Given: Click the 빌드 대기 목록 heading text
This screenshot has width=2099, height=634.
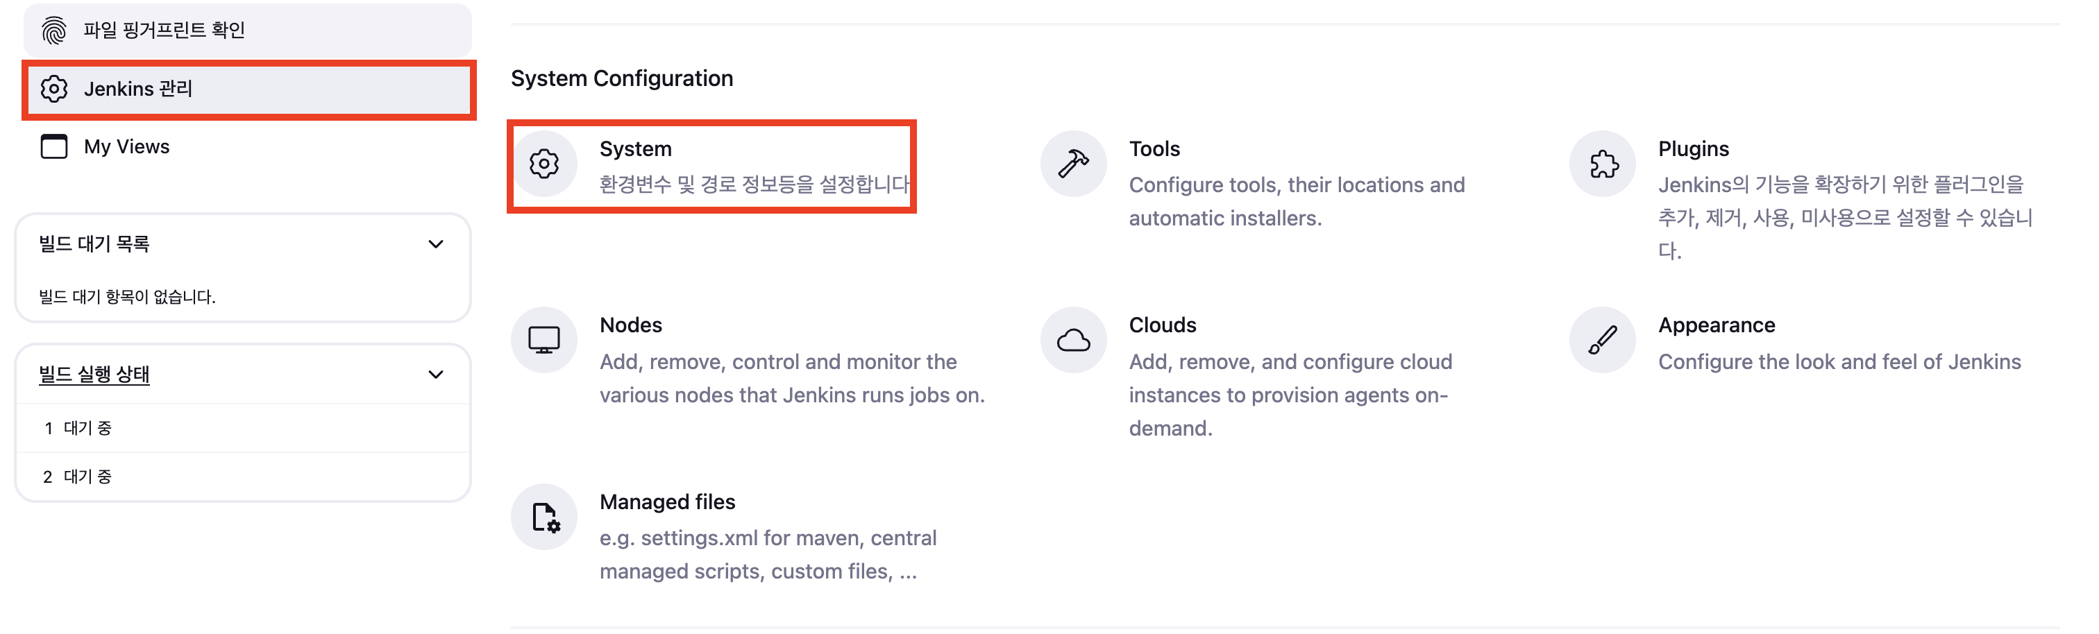Looking at the screenshot, I should coord(94,244).
